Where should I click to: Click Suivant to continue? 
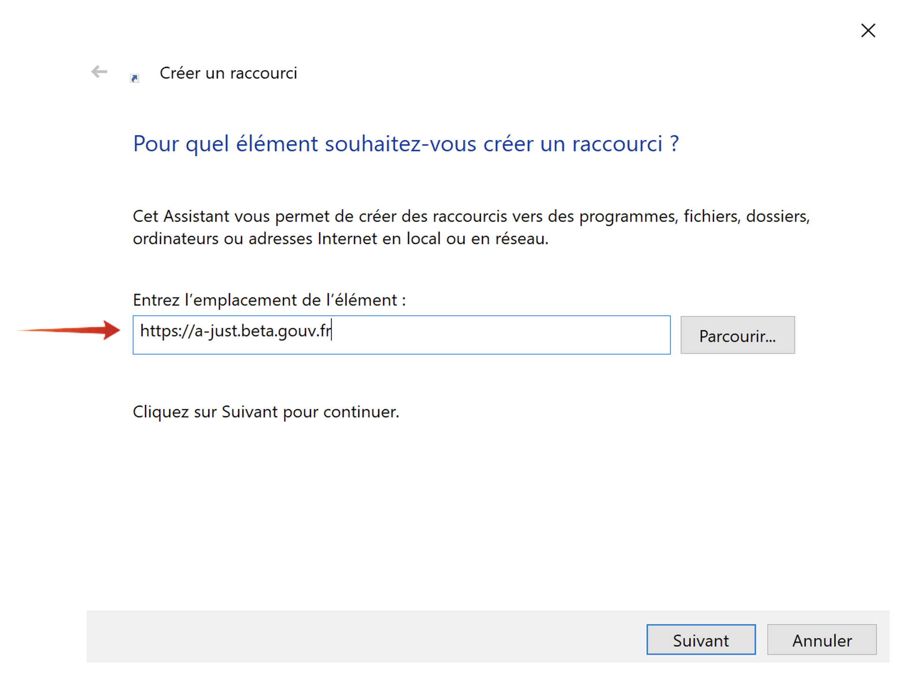(x=701, y=640)
